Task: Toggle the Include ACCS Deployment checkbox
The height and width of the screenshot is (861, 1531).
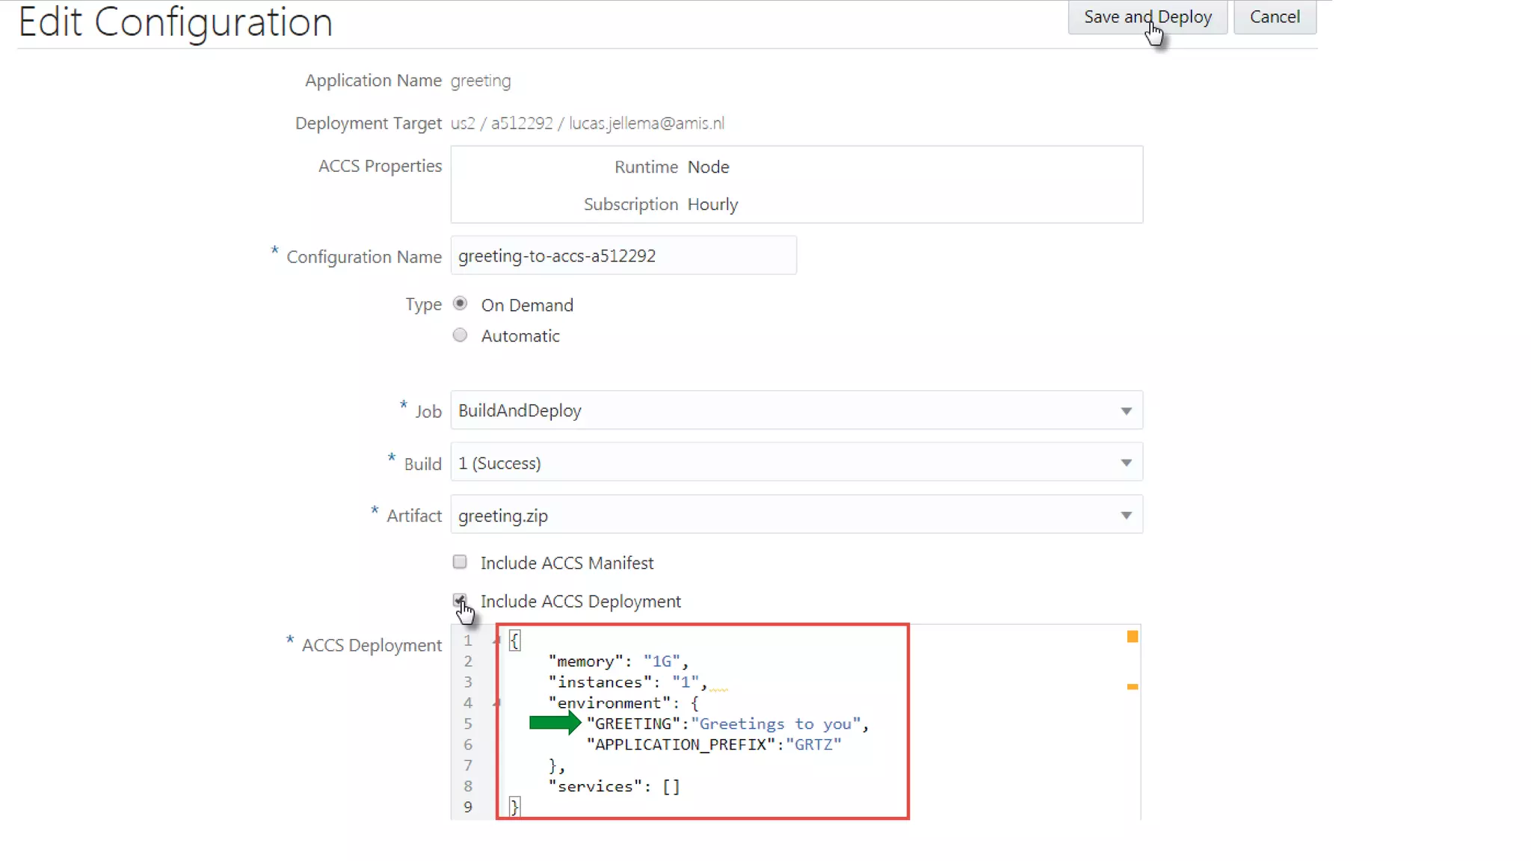Action: coord(459,600)
